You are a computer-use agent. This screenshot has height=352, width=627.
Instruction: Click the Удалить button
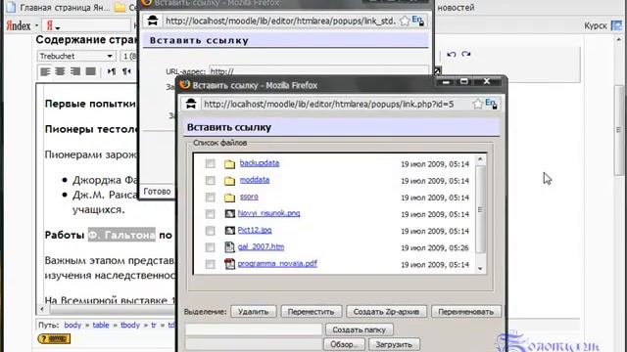pyautogui.click(x=254, y=312)
